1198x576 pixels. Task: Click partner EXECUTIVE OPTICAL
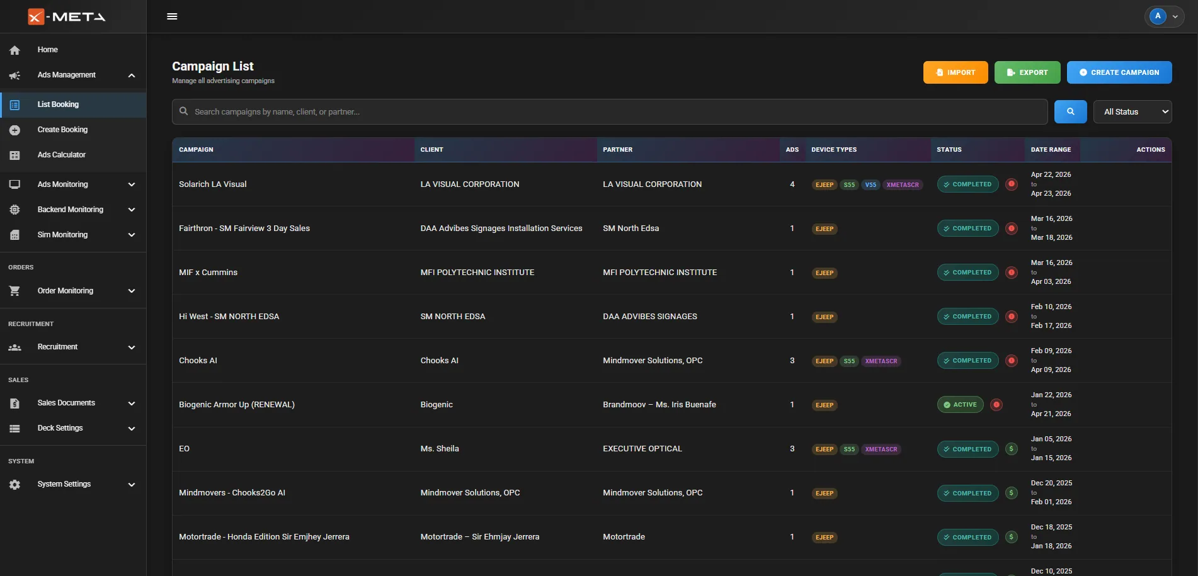coord(642,449)
